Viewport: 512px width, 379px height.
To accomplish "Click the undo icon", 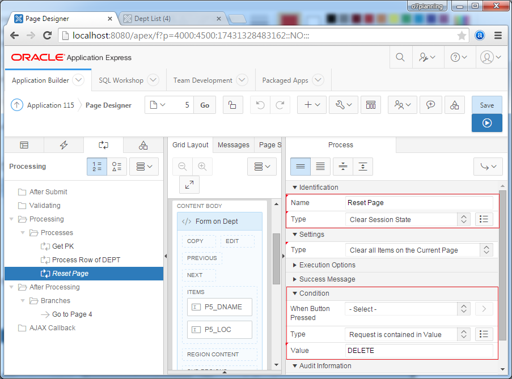I will coord(260,105).
